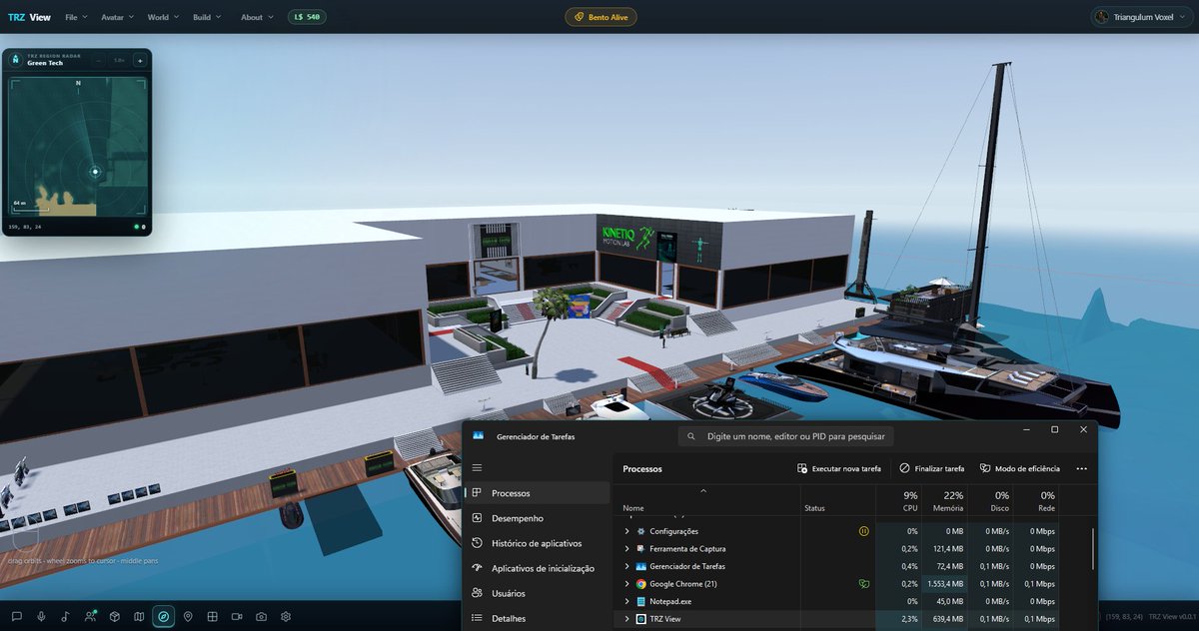The height and width of the screenshot is (631, 1199).
Task: Click the avatar marker on the radar map
Action: [95, 172]
